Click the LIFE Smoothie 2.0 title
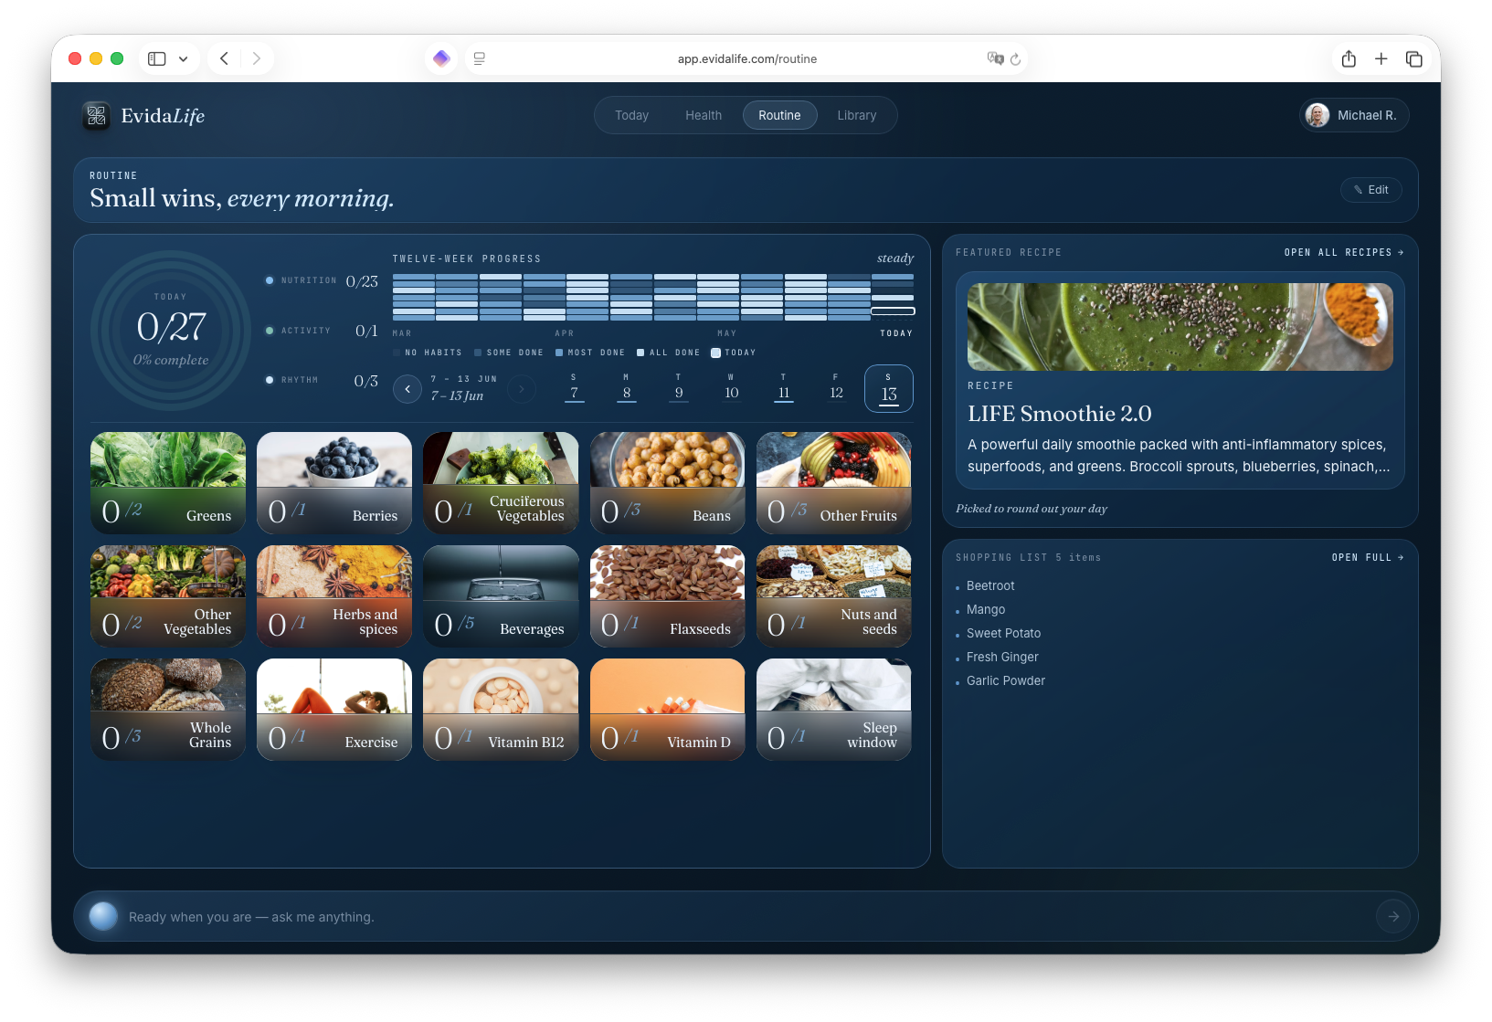The height and width of the screenshot is (1022, 1492). tap(1060, 414)
